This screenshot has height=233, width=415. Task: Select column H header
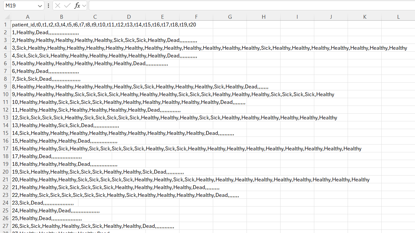pos(263,17)
